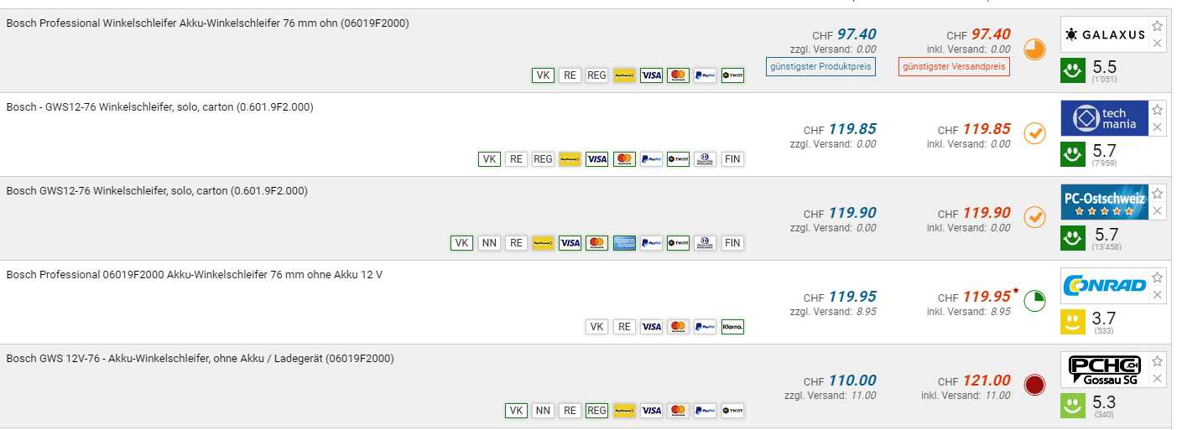Viewport: 1177px width, 430px height.
Task: Click the dark red availability dot for PCHC
Action: 1034,385
